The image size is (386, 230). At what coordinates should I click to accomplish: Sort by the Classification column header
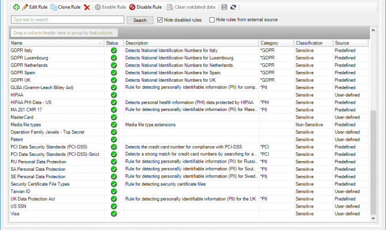[x=313, y=43]
